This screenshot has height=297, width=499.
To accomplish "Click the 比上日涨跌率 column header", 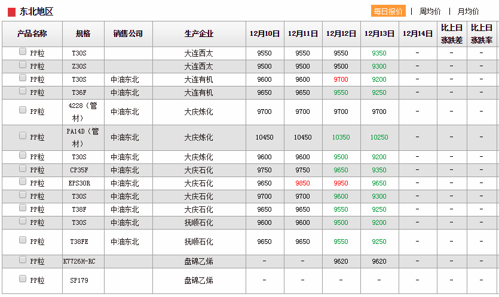I will point(482,33).
